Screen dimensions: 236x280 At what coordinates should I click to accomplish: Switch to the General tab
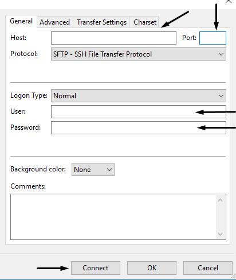tap(21, 21)
